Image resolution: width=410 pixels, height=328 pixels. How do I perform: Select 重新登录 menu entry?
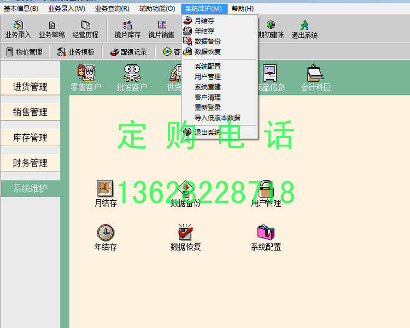(207, 108)
